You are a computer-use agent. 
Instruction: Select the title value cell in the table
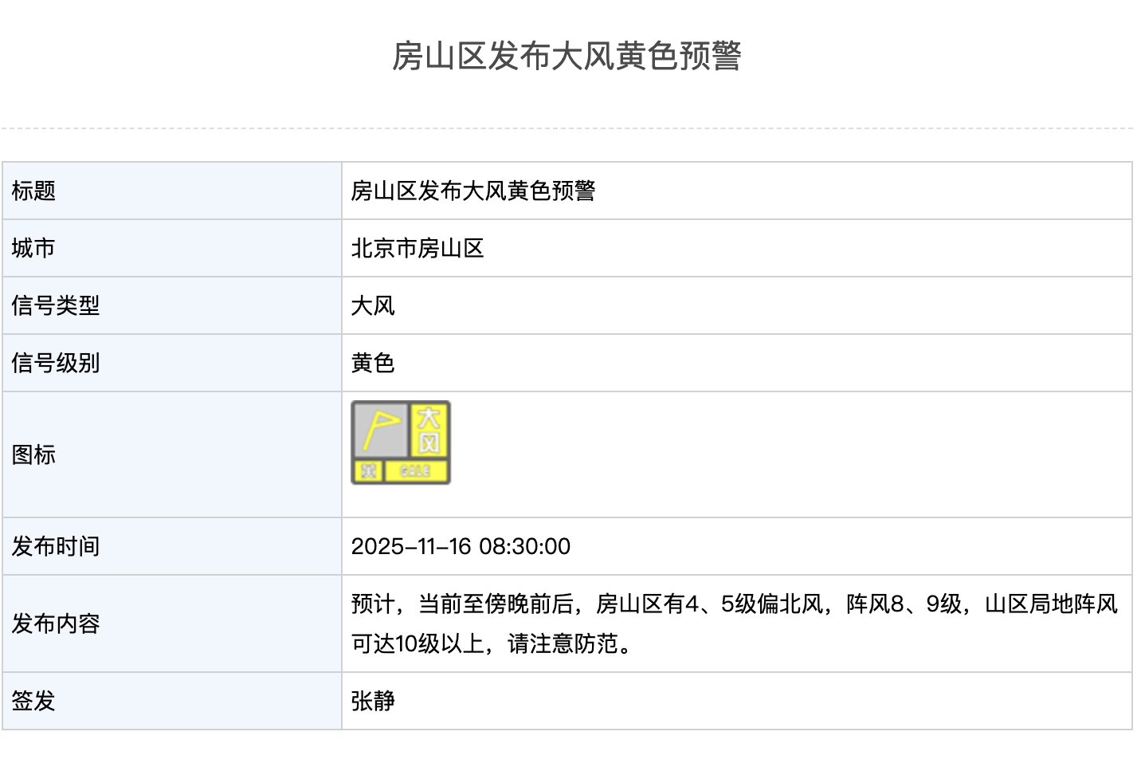coord(473,191)
